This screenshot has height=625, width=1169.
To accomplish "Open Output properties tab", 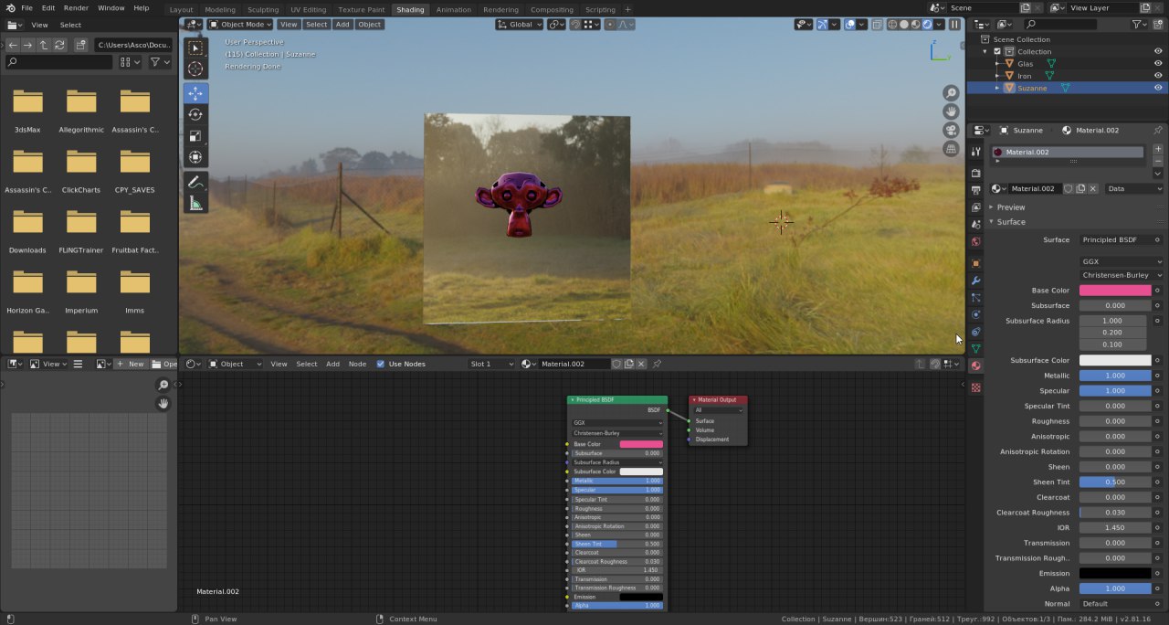I will pyautogui.click(x=976, y=190).
